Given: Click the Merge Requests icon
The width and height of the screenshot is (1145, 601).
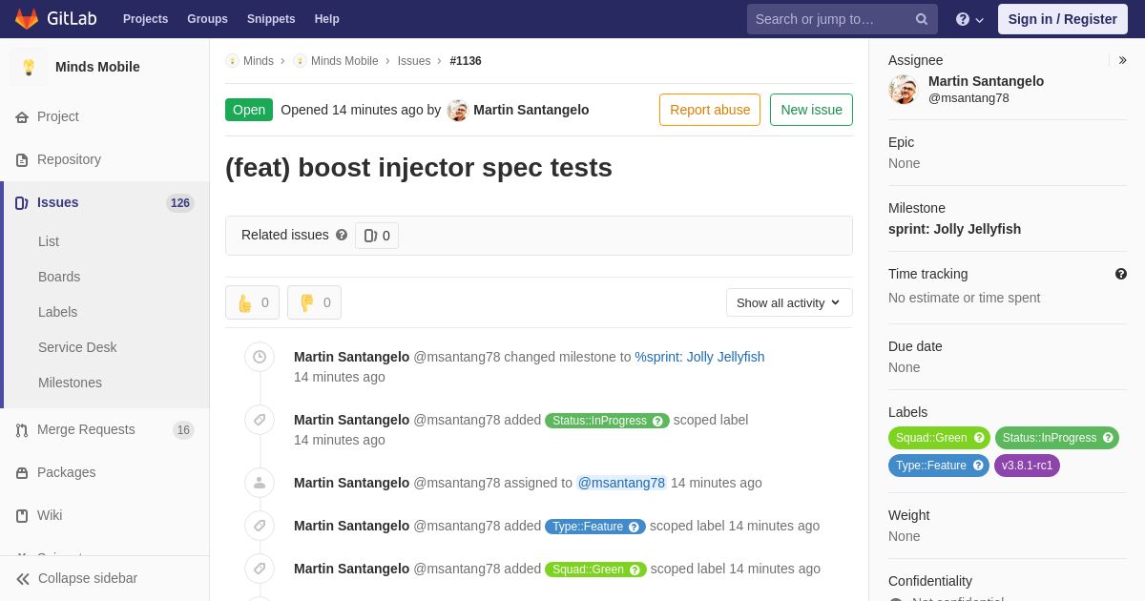Looking at the screenshot, I should point(22,430).
